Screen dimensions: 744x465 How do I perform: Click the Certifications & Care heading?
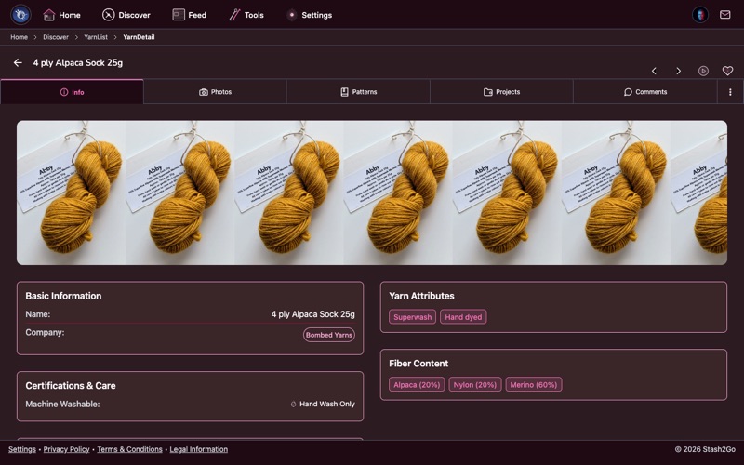pyautogui.click(x=71, y=385)
